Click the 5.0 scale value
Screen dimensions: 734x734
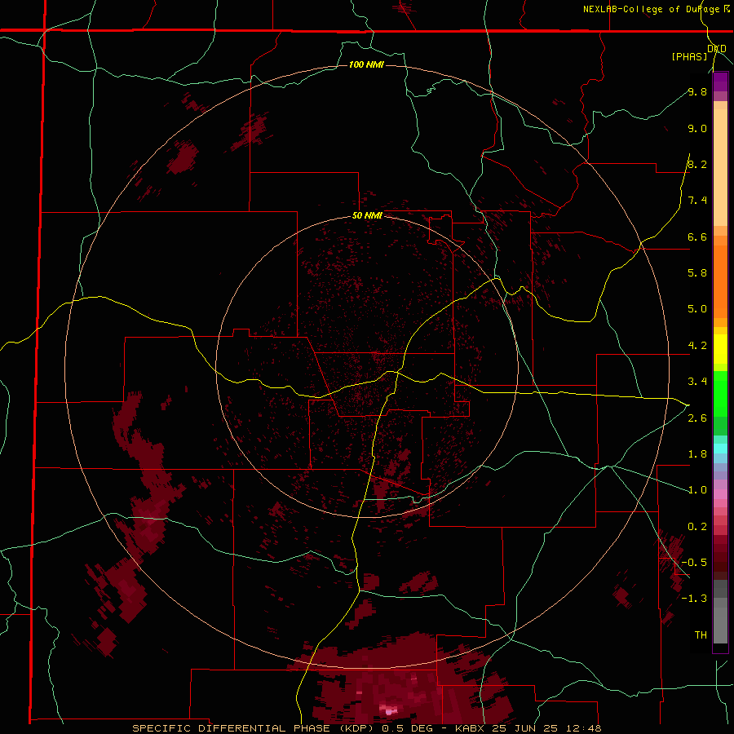[x=697, y=309]
